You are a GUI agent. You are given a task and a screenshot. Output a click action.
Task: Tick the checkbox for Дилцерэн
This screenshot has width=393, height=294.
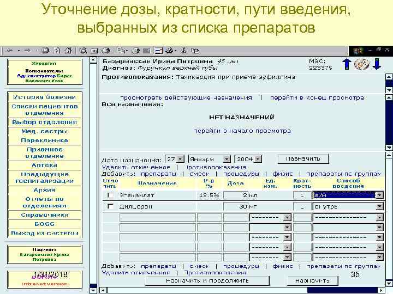click(110, 206)
